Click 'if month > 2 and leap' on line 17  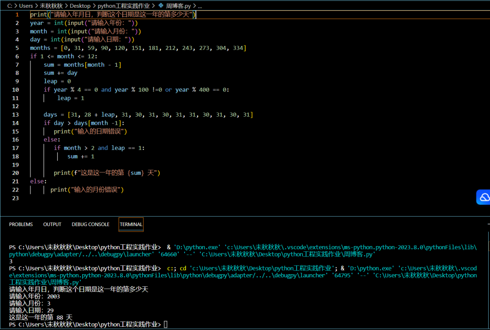89,148
